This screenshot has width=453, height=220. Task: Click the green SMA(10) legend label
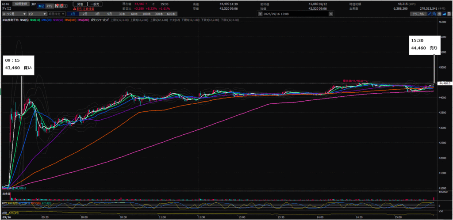pos(35,20)
